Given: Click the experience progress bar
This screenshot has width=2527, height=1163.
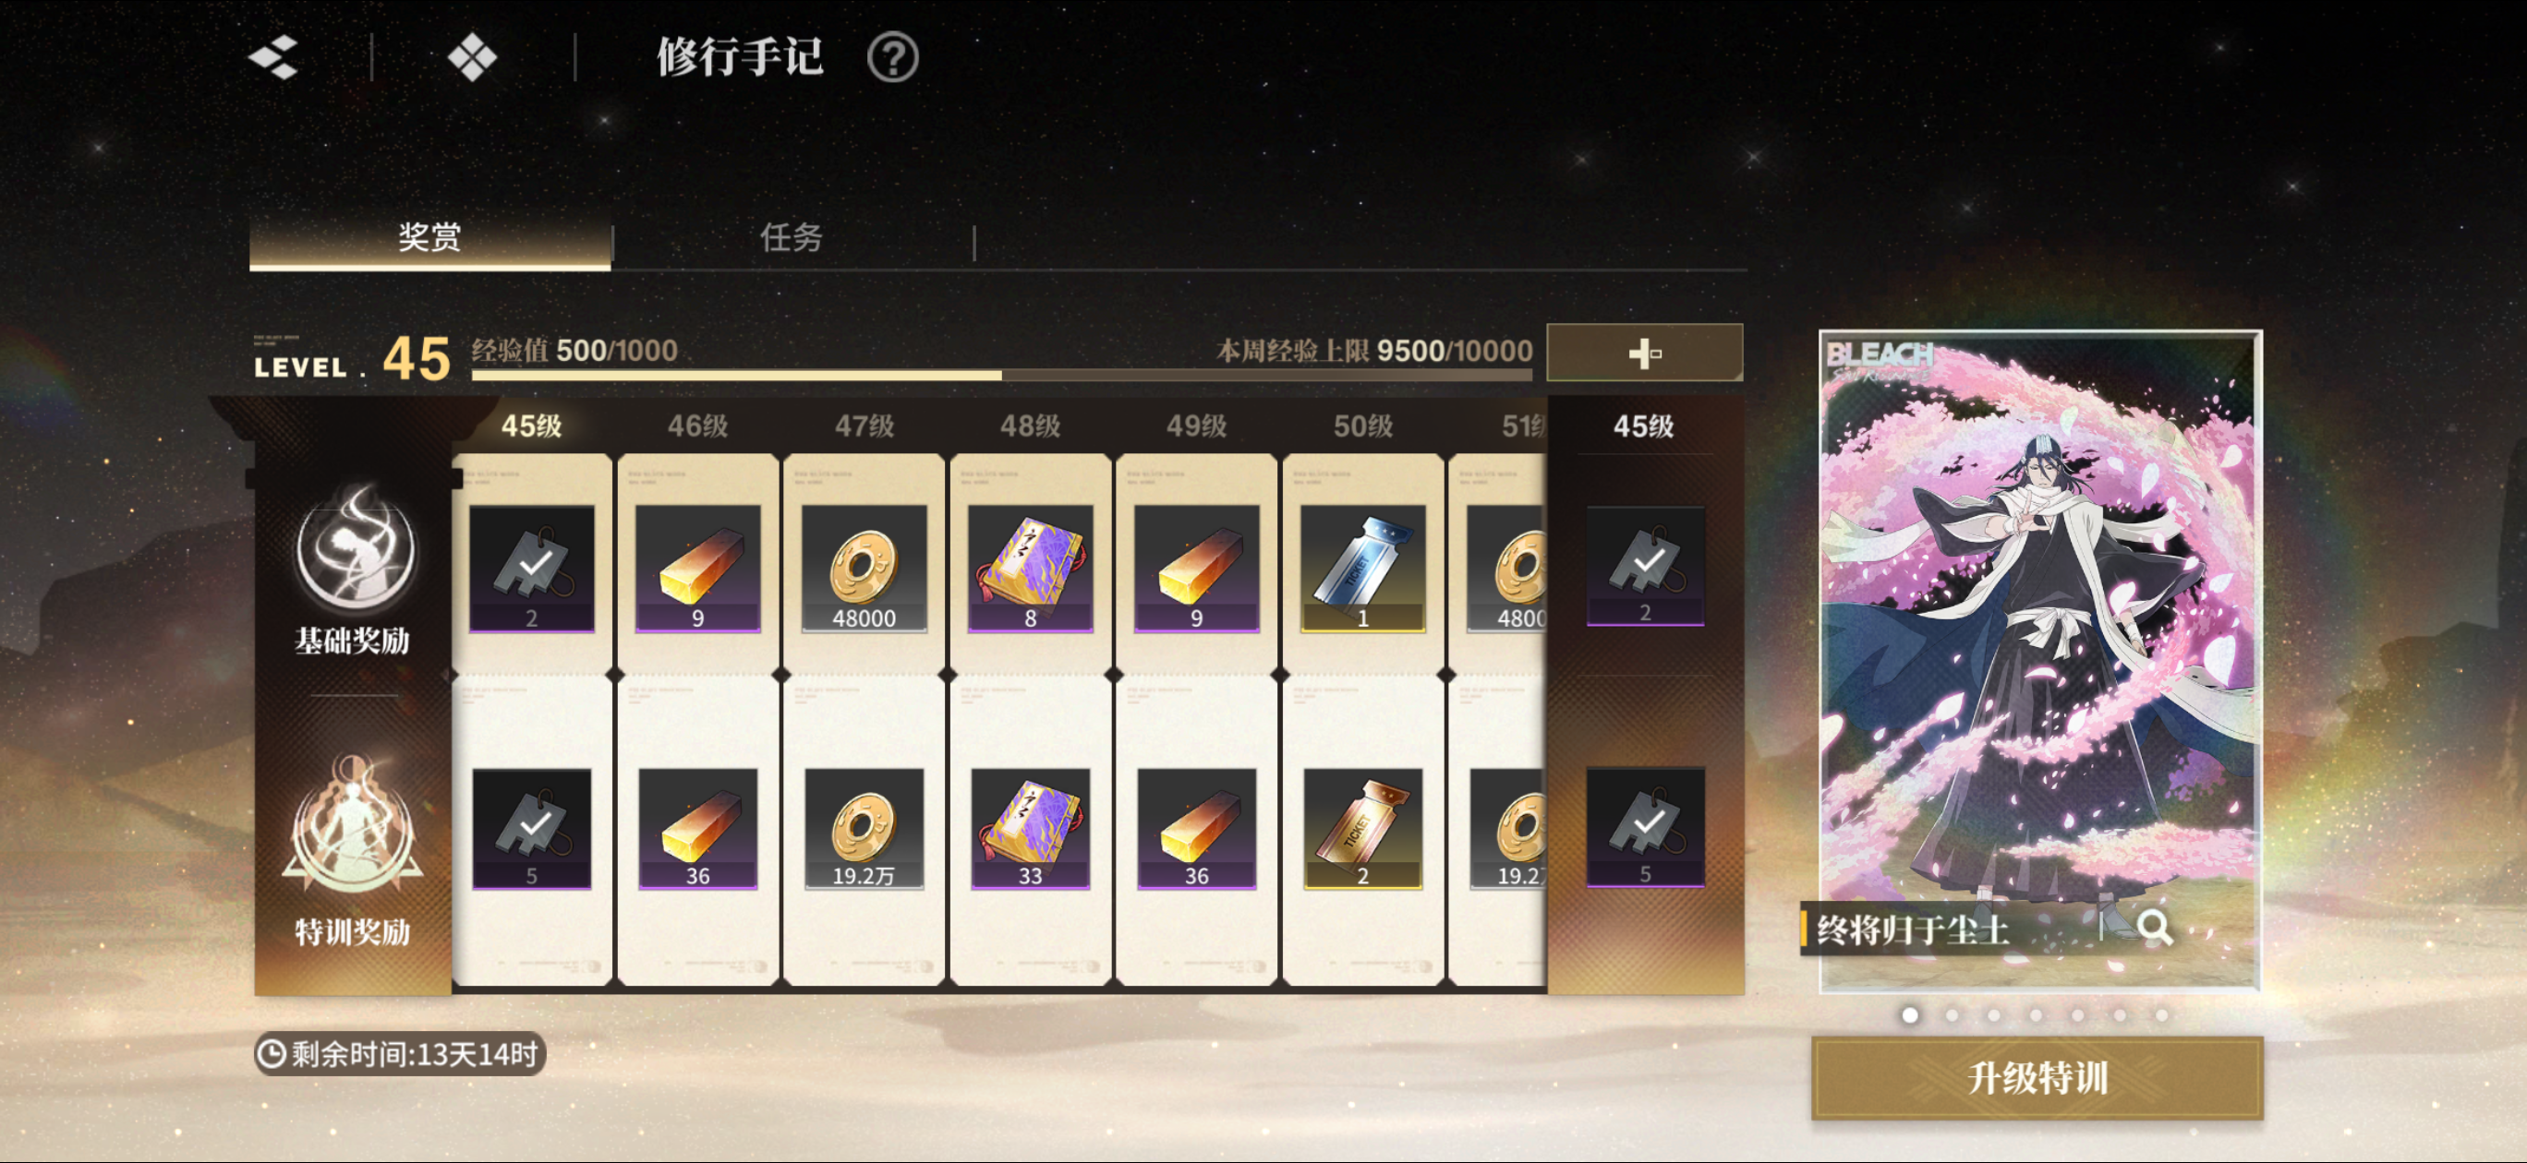Looking at the screenshot, I should pos(1001,375).
